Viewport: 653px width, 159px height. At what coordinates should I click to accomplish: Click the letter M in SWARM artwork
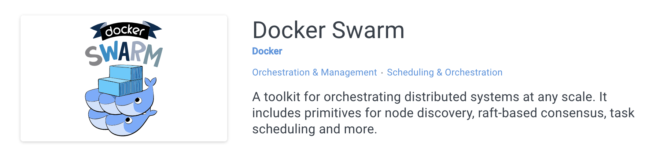pyautogui.click(x=153, y=57)
